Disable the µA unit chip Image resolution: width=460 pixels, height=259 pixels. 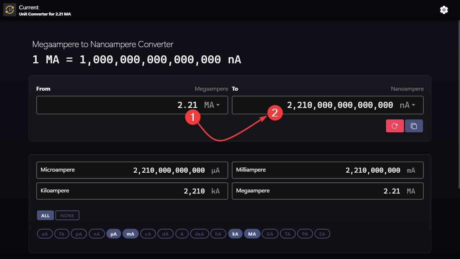pyautogui.click(x=114, y=233)
